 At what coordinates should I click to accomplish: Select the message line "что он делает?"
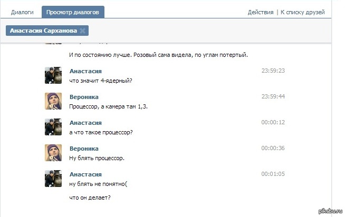tap(90, 198)
